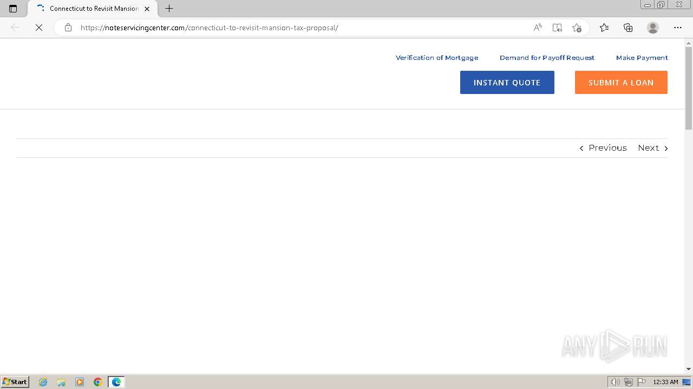Select the Microsoft Edge taskbar button
693x389 pixels.
coord(116,382)
